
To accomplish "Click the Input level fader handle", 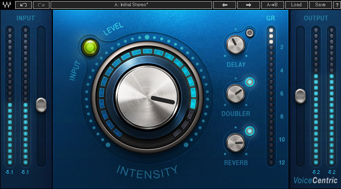I will 41,105.
